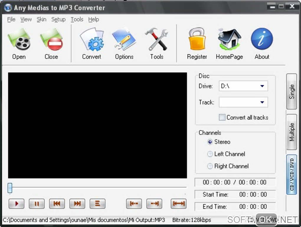
Task: Click the elapsed and total time display
Action: point(235,182)
